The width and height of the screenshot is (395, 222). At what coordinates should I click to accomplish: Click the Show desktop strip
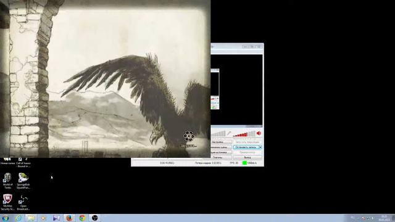(x=393, y=218)
